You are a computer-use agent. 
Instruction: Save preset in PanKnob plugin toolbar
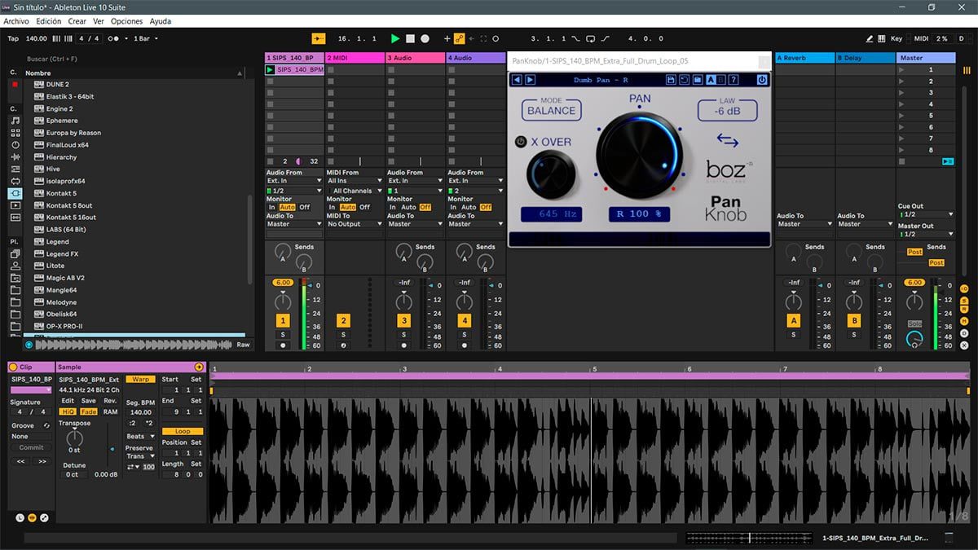tap(671, 80)
